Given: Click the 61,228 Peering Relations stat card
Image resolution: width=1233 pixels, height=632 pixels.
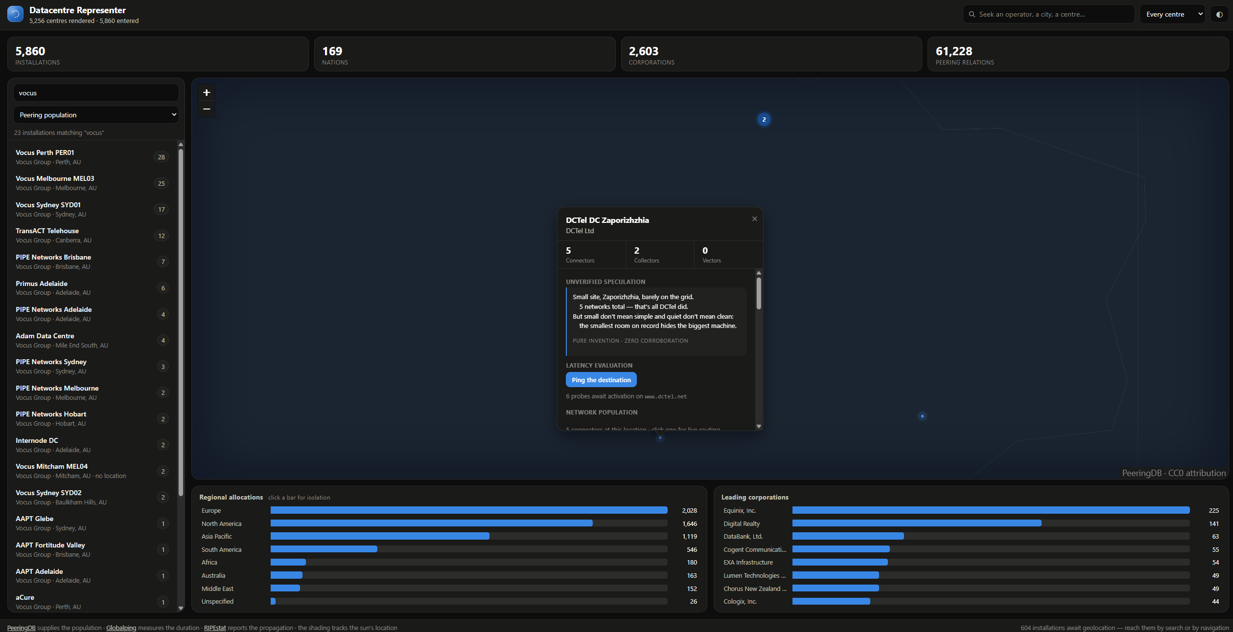Looking at the screenshot, I should (x=1078, y=54).
